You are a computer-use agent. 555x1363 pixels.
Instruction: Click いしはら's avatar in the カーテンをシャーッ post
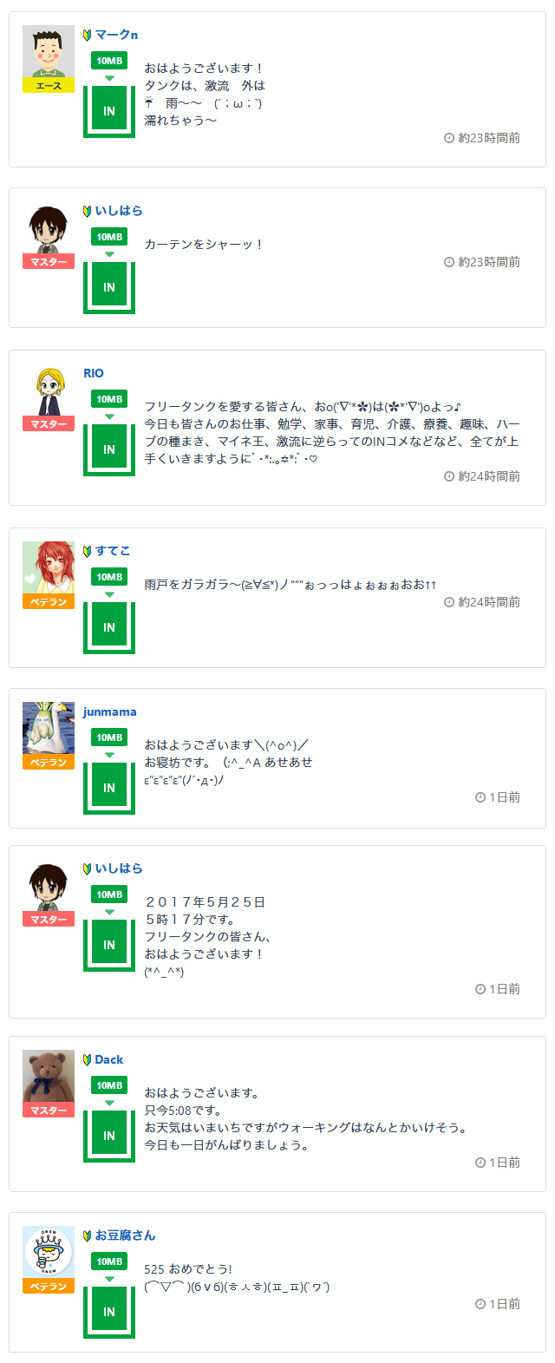click(49, 228)
